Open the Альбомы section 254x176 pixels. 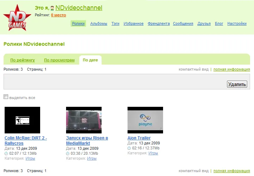(99, 23)
